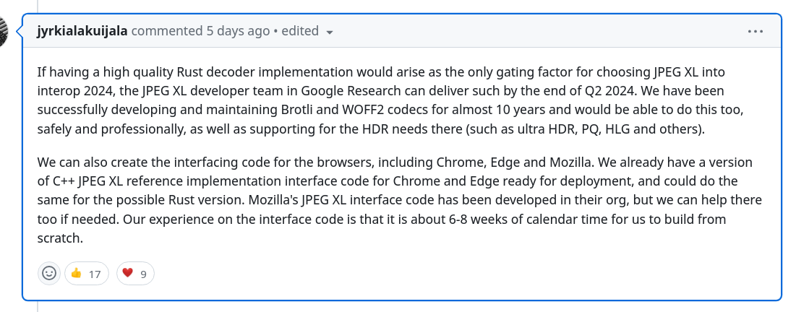The width and height of the screenshot is (796, 312).
Task: Click the word "scratch." ending the comment
Action: [60, 238]
